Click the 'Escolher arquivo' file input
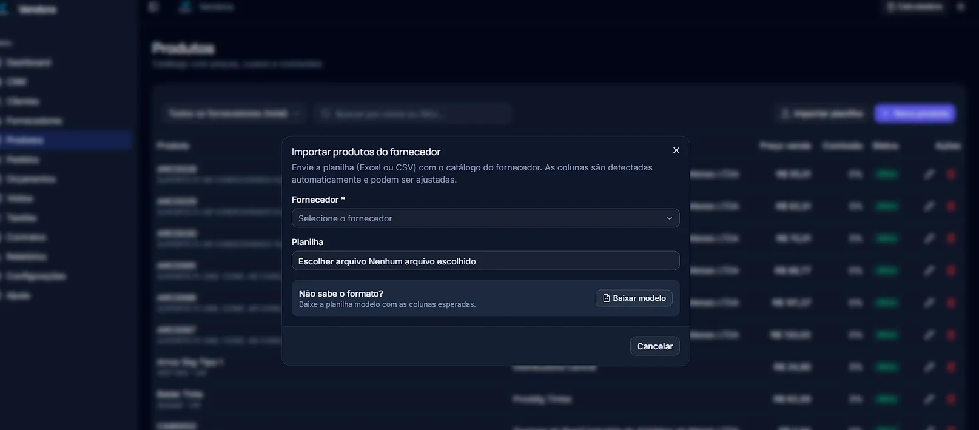This screenshot has height=430, width=979. pyautogui.click(x=485, y=261)
